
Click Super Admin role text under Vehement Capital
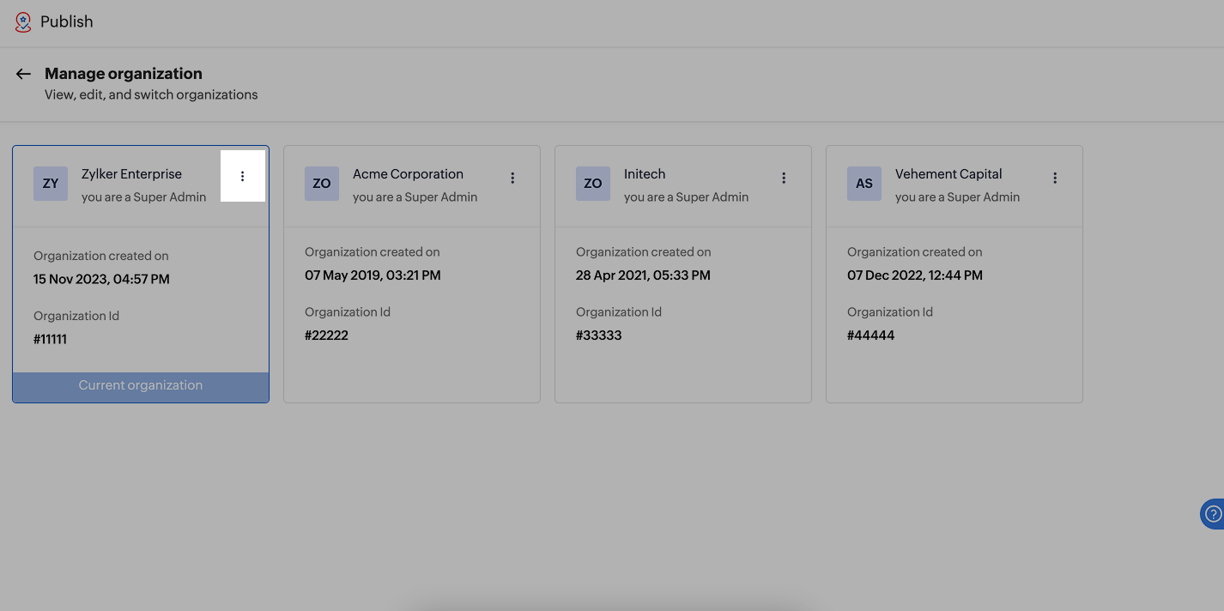pos(957,197)
